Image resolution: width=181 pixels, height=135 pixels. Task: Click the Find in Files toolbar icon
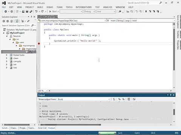(x=120, y=11)
